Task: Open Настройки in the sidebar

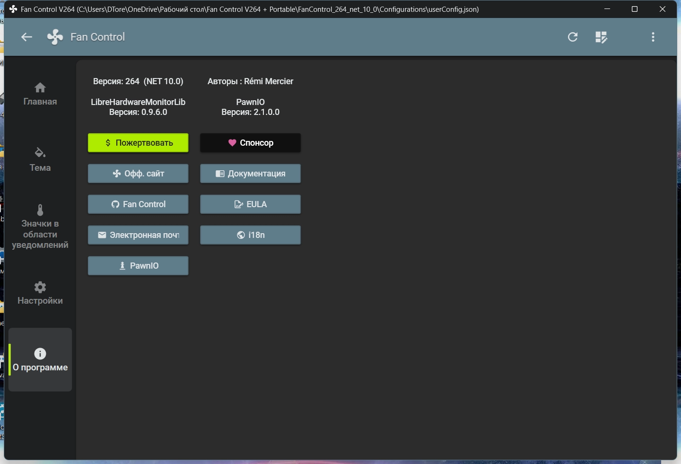Action: (x=40, y=293)
